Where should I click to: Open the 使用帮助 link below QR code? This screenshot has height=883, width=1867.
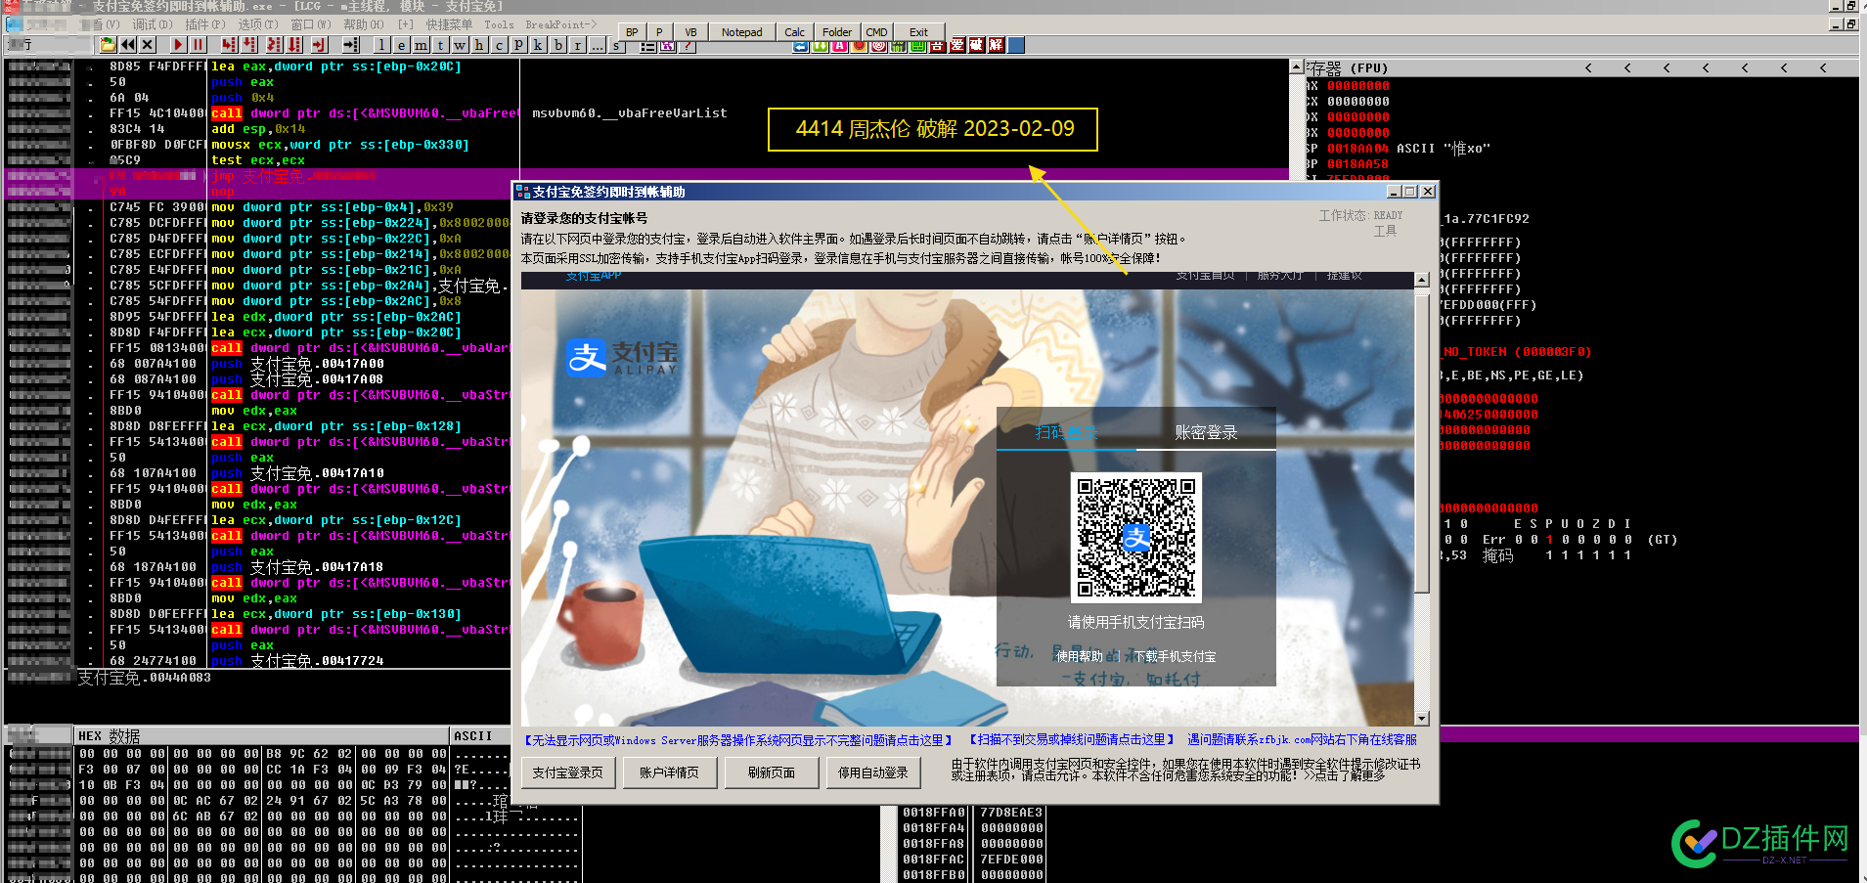pos(1080,657)
